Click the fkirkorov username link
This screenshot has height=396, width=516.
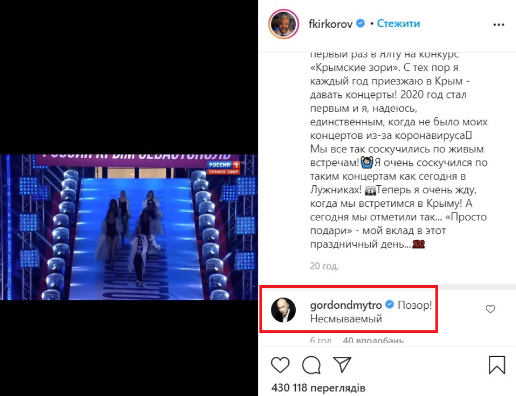[x=330, y=24]
